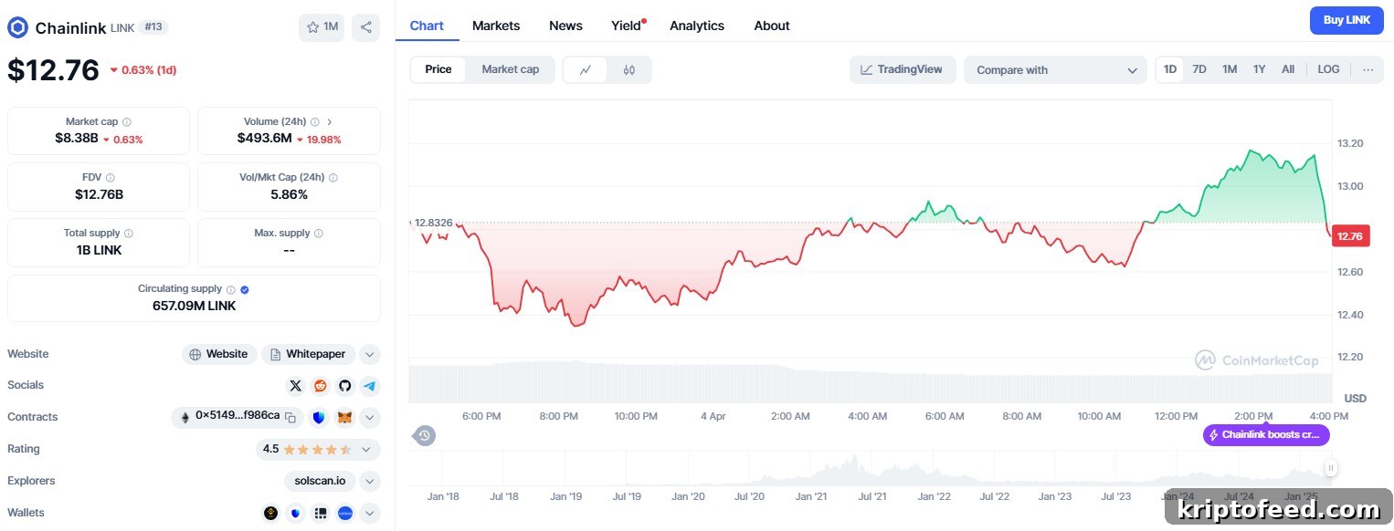Switch the chart to Price view
The height and width of the screenshot is (531, 1394).
point(438,69)
